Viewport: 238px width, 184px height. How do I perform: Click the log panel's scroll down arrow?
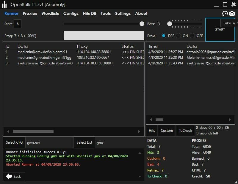coord(140,176)
